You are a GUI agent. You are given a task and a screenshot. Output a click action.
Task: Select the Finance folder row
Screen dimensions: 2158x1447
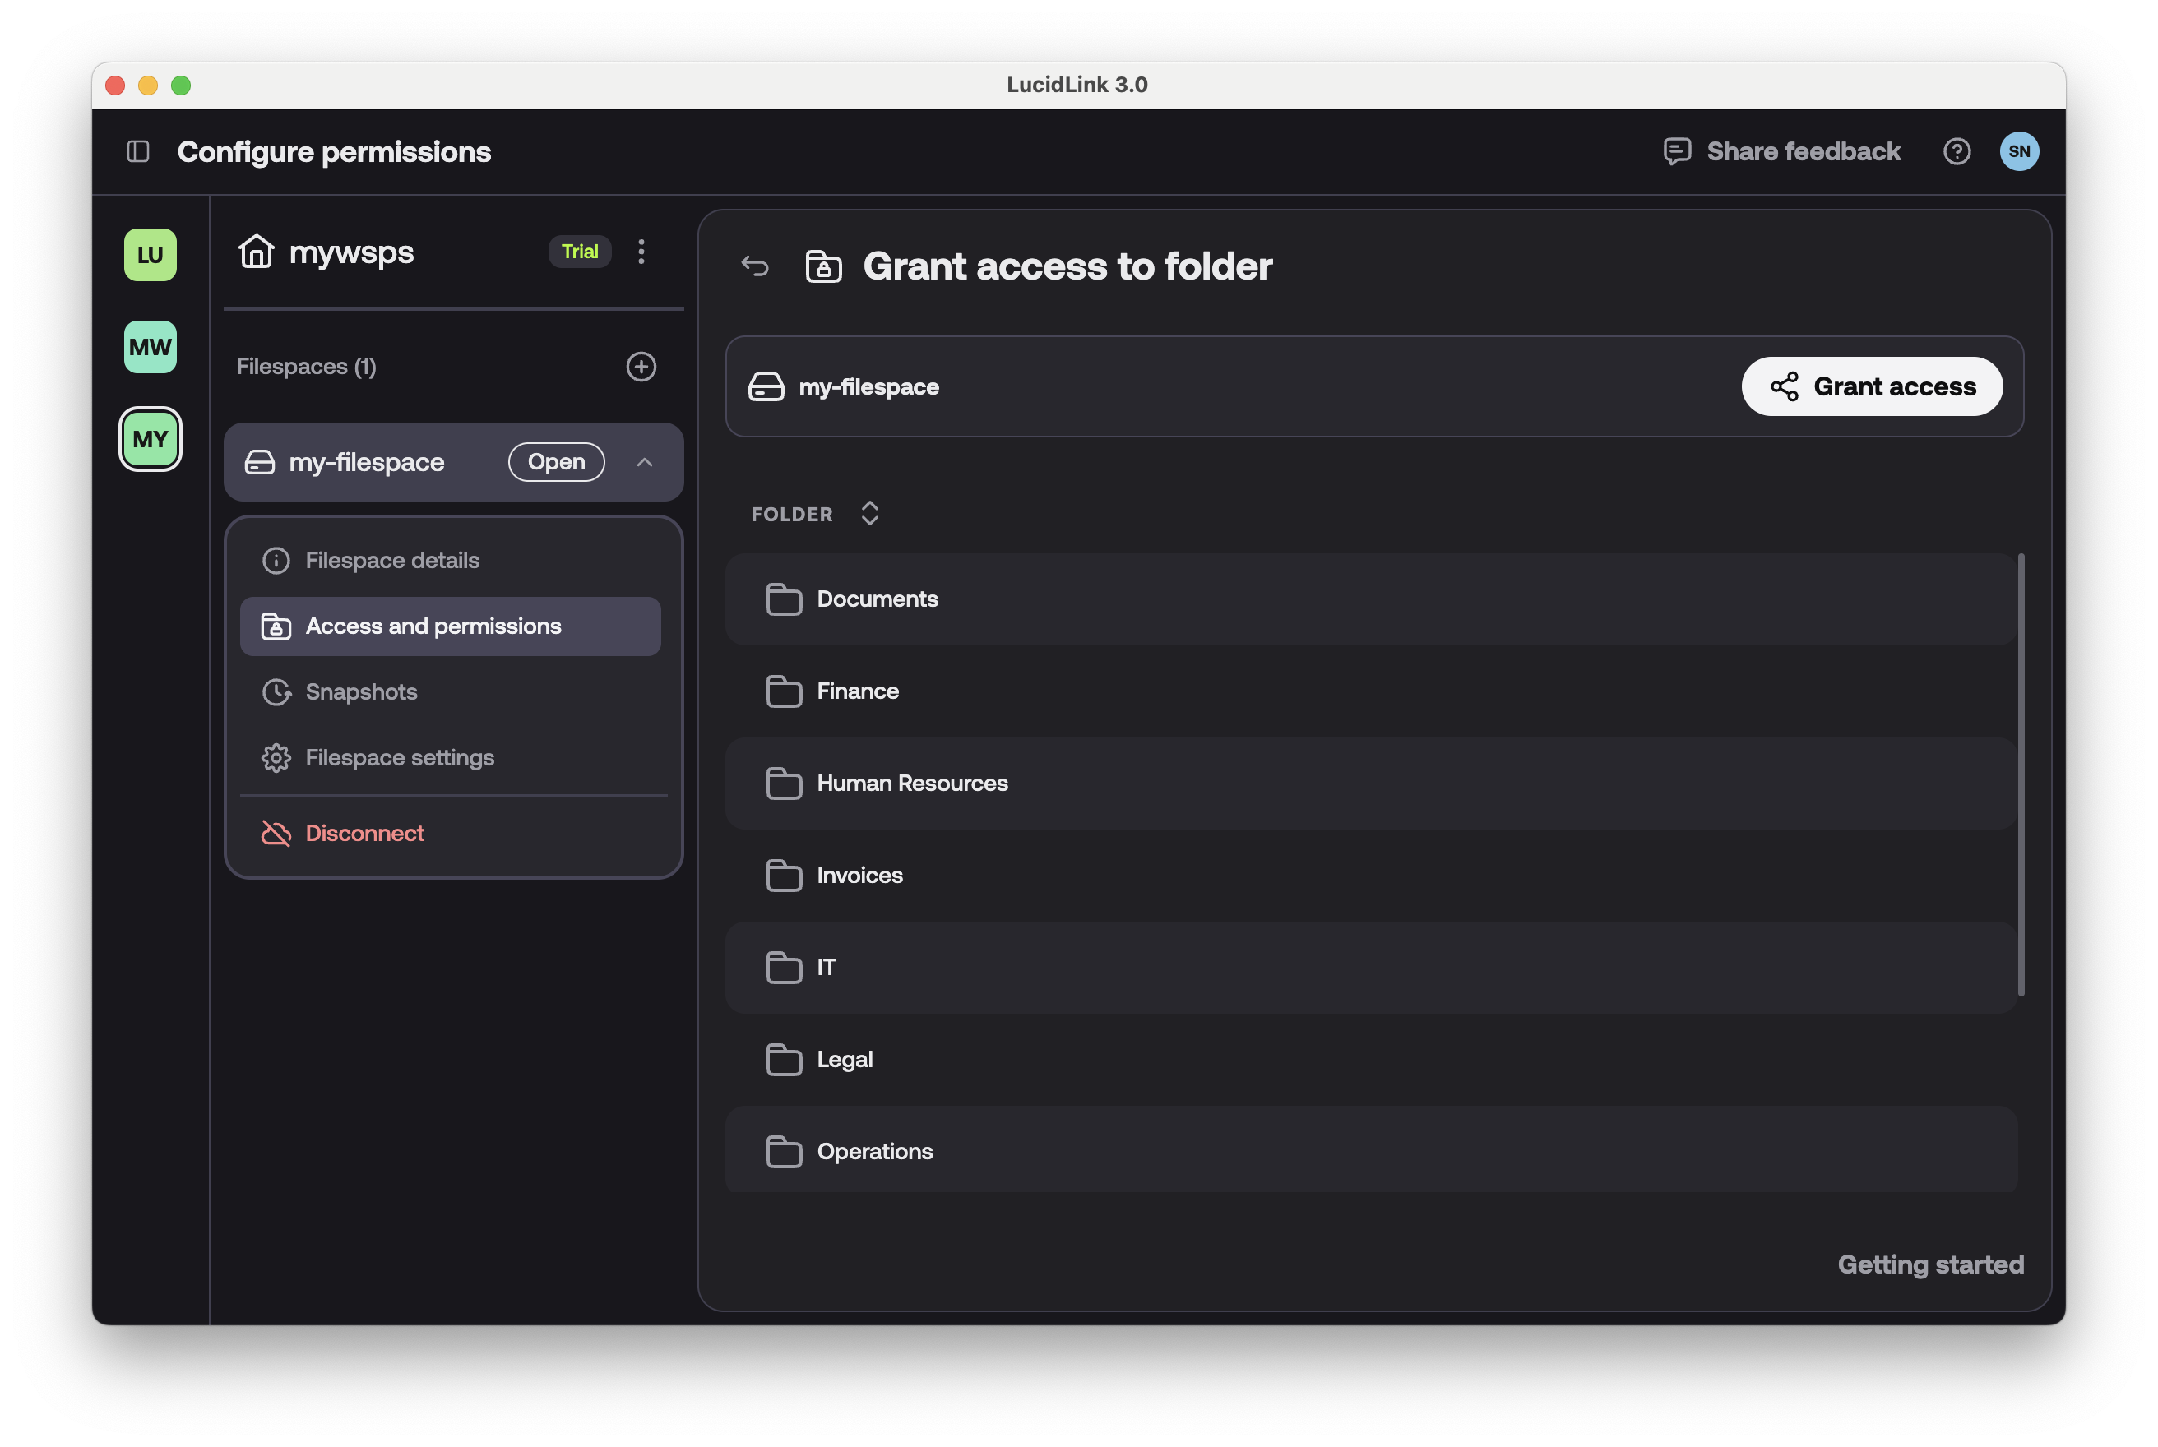click(1372, 692)
